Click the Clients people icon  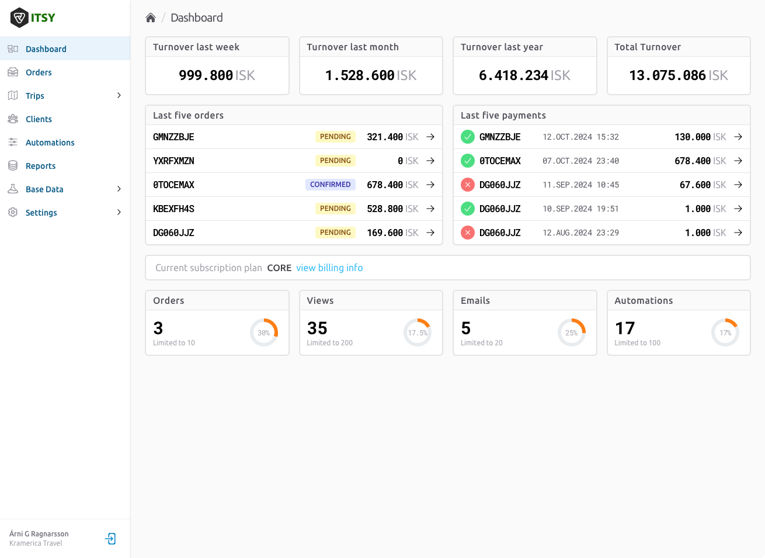click(13, 119)
